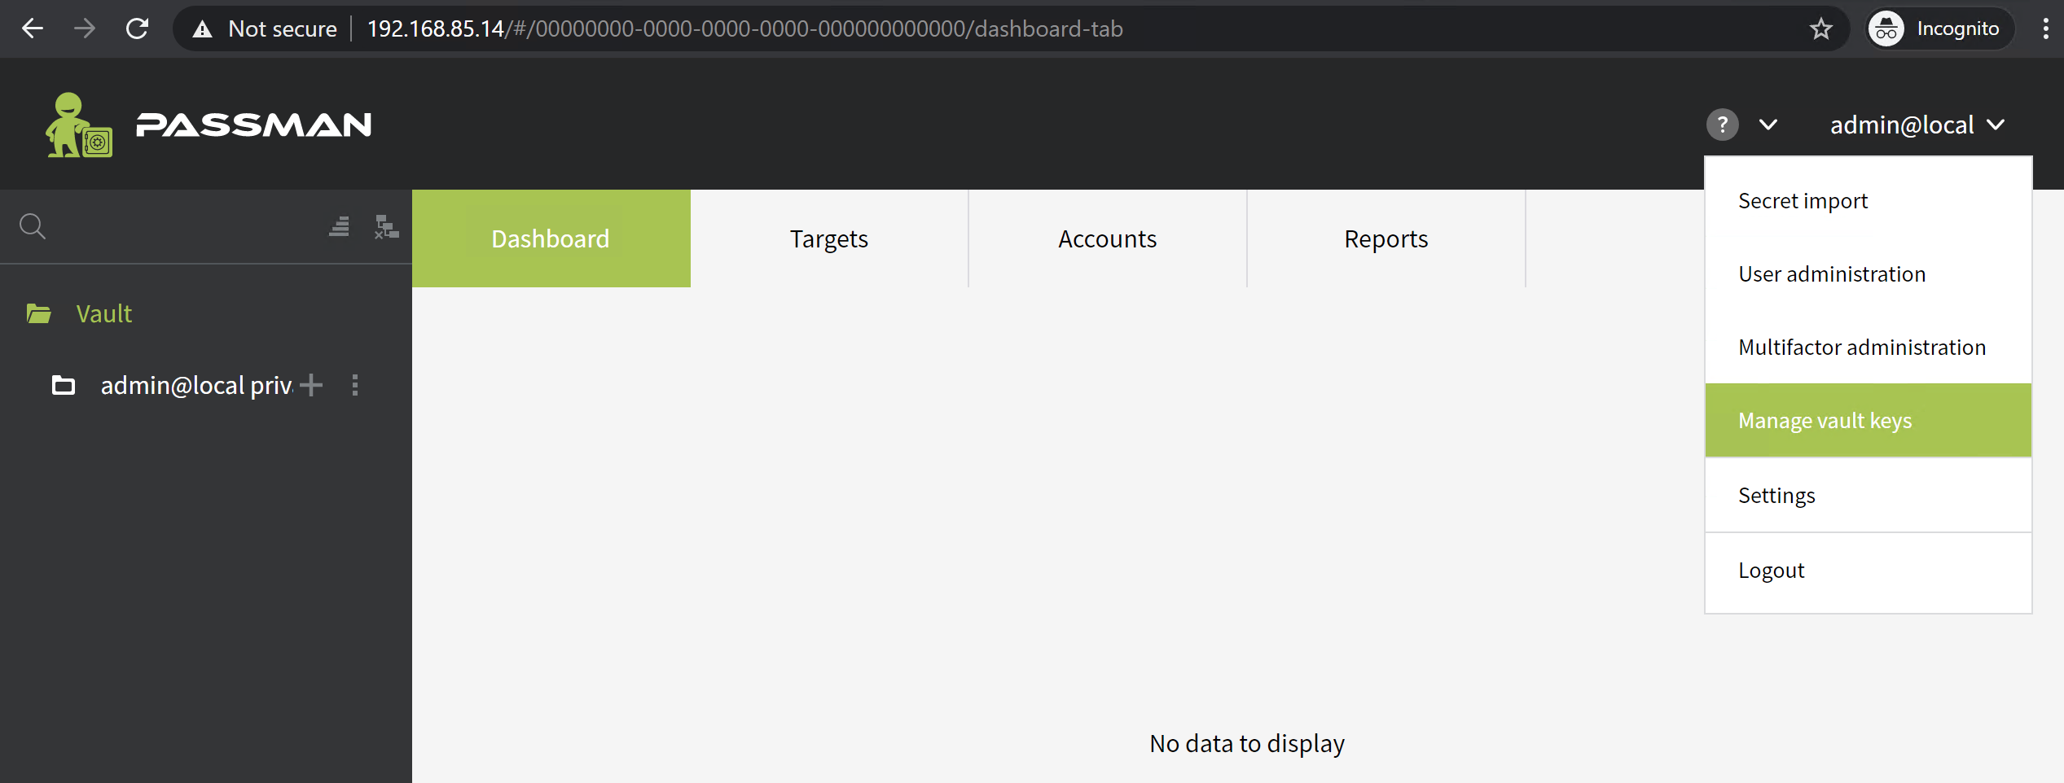This screenshot has height=783, width=2064.
Task: Choose User administration in dropdown menu
Action: point(1832,274)
